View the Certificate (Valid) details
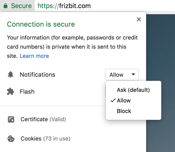Screen dimensions: 175x152 click(x=43, y=119)
